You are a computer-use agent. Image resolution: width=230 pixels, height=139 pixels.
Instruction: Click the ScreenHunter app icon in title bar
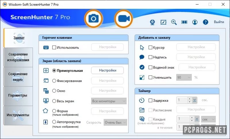(5, 4)
